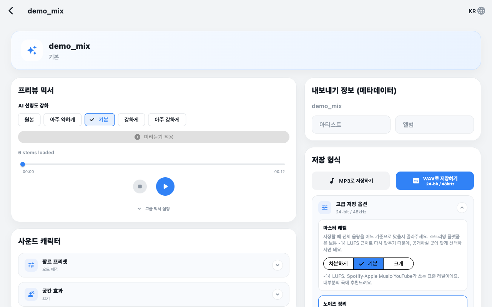Save as MP3 with MP3로 저장하기

coord(351,181)
